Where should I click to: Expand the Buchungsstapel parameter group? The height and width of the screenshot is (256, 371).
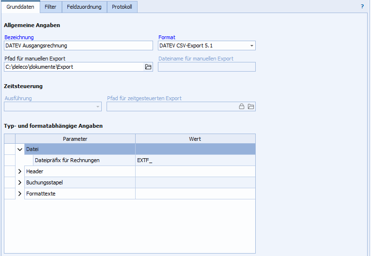click(20, 182)
